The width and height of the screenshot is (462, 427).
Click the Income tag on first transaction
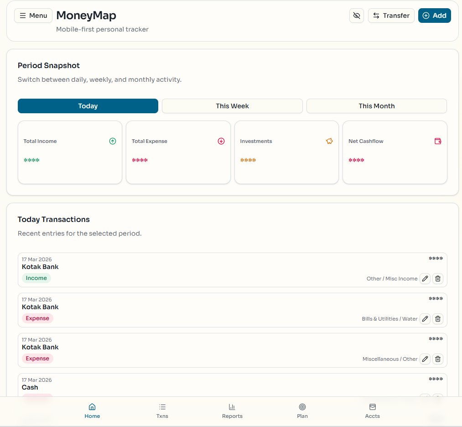[36, 278]
